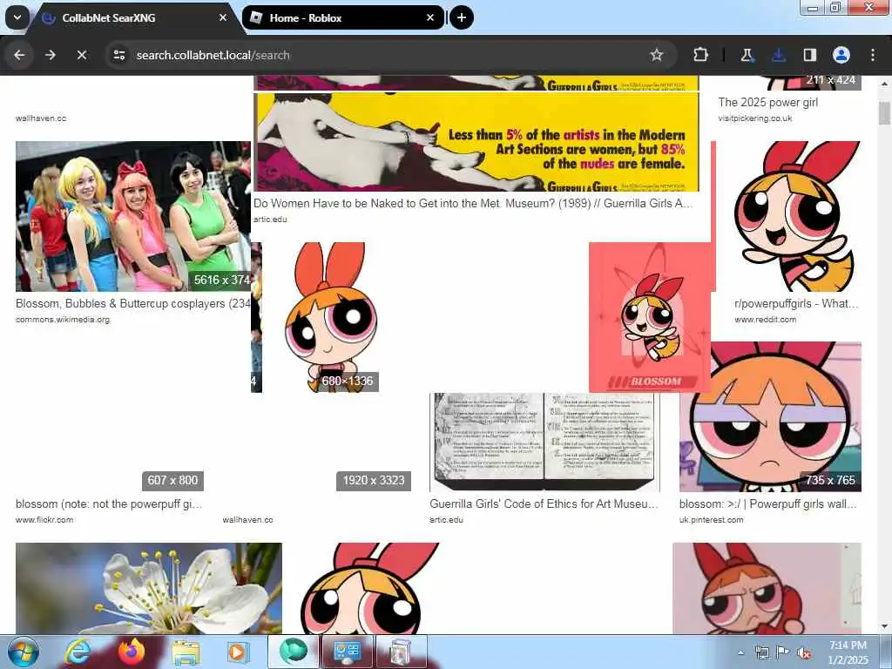892x669 pixels.
Task: Open the clock showing 7:14 PM
Action: pos(848,652)
